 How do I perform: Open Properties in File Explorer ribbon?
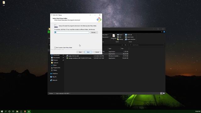114,37
